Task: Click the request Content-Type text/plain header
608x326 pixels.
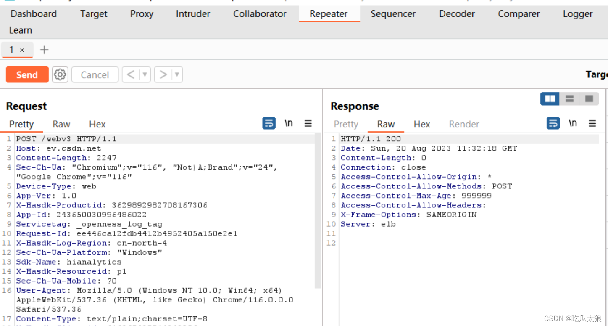Action: 112,319
